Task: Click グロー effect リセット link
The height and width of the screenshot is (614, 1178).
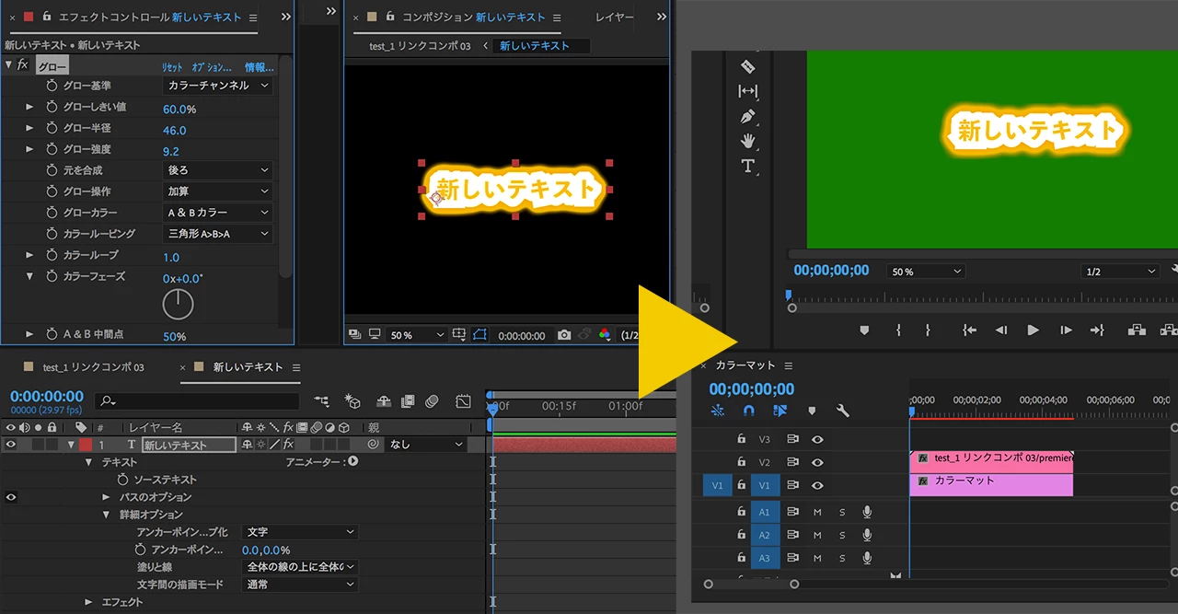Action: click(172, 67)
